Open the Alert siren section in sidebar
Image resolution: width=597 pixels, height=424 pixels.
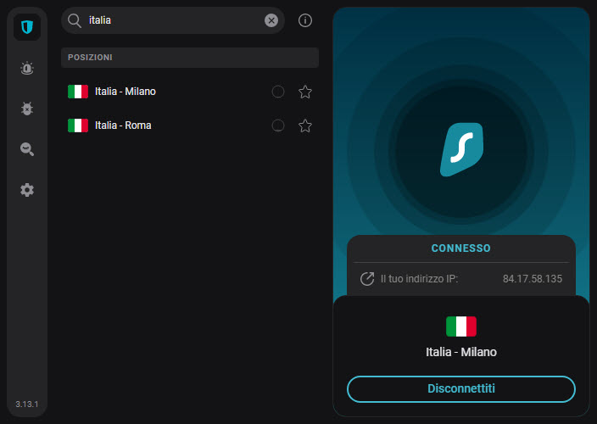tap(27, 68)
